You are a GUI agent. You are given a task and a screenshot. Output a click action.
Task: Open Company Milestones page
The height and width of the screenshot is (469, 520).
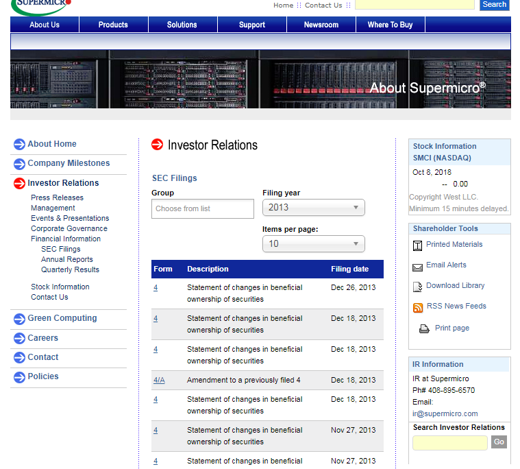click(x=69, y=163)
